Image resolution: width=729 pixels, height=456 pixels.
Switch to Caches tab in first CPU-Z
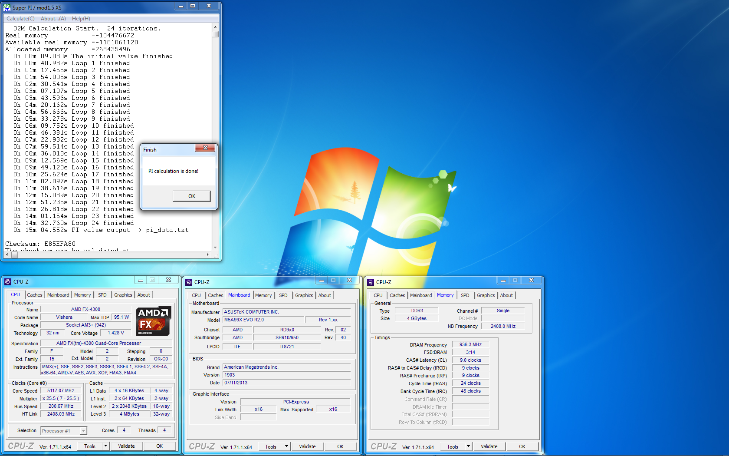pos(35,295)
